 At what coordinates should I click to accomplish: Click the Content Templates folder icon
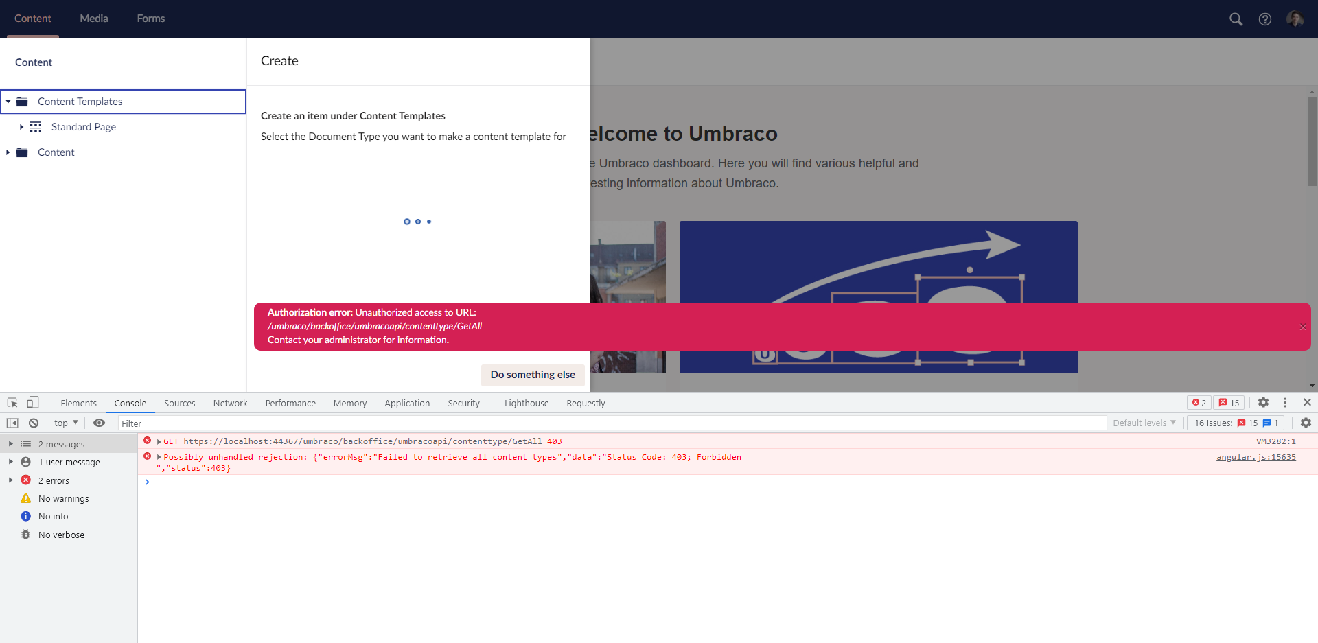(22, 102)
